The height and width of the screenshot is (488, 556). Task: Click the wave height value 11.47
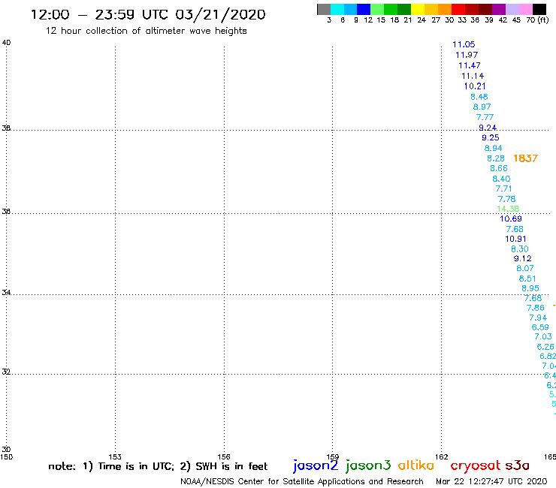[469, 65]
